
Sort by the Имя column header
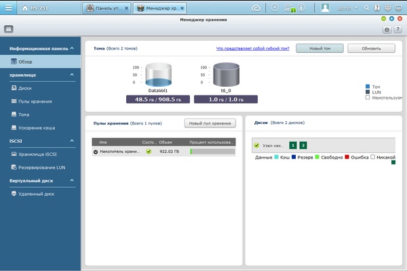tap(103, 142)
